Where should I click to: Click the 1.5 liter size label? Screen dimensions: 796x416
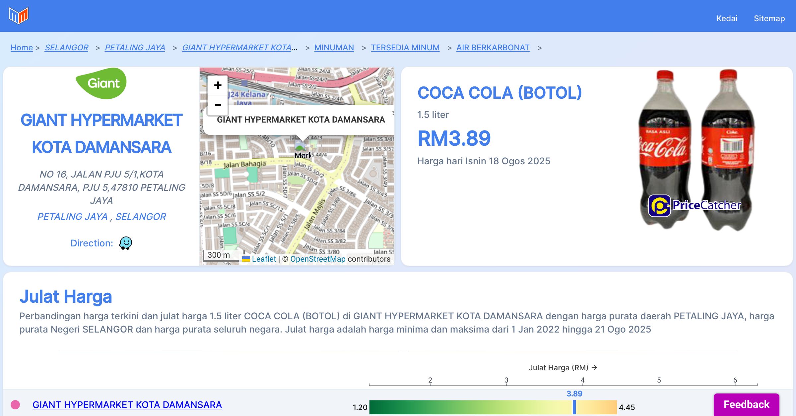coord(433,115)
